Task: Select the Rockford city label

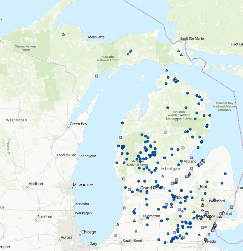Action: click(x=45, y=217)
